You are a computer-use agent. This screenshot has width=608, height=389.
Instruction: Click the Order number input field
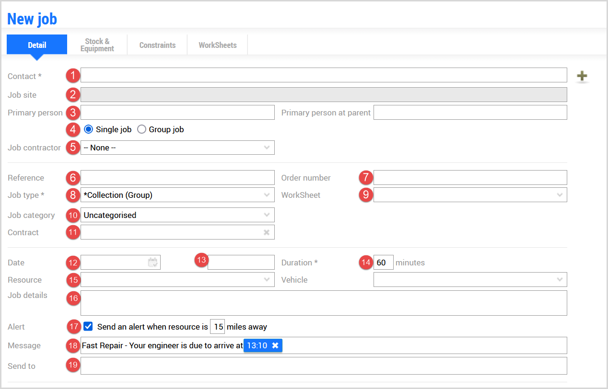pyautogui.click(x=470, y=178)
